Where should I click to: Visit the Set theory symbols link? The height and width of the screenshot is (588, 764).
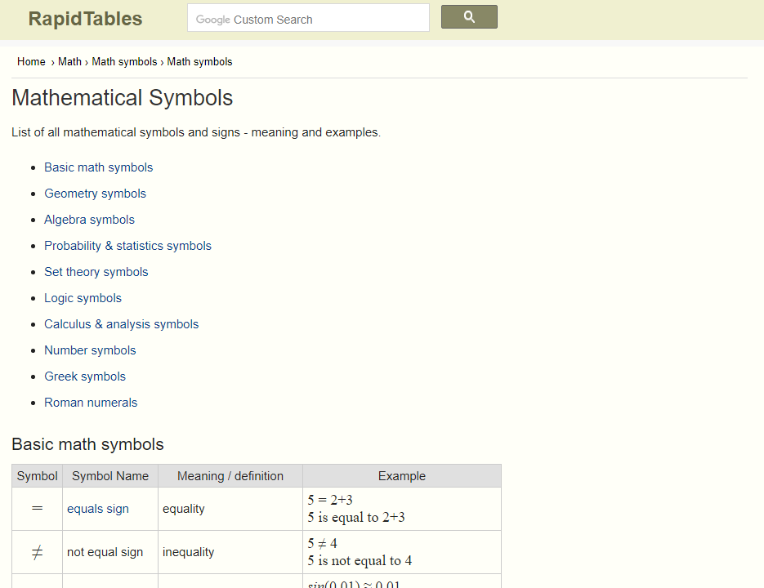(96, 272)
